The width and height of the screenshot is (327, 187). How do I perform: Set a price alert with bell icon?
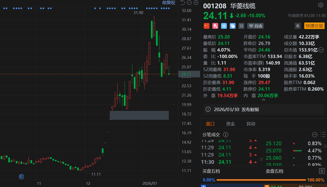[x=298, y=26]
